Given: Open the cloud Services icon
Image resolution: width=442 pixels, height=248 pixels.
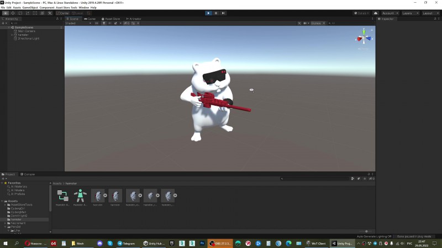Looking at the screenshot, I should pyautogui.click(x=376, y=13).
